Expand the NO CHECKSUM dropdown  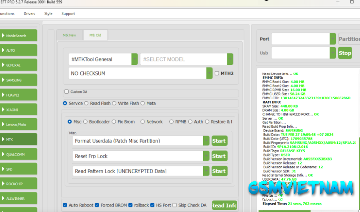tap(209, 73)
